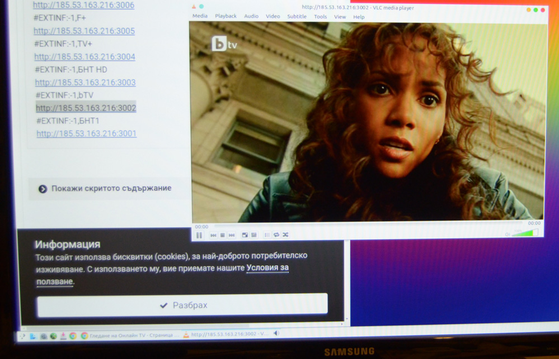Open the taskbar application launcher

[x=23, y=336]
